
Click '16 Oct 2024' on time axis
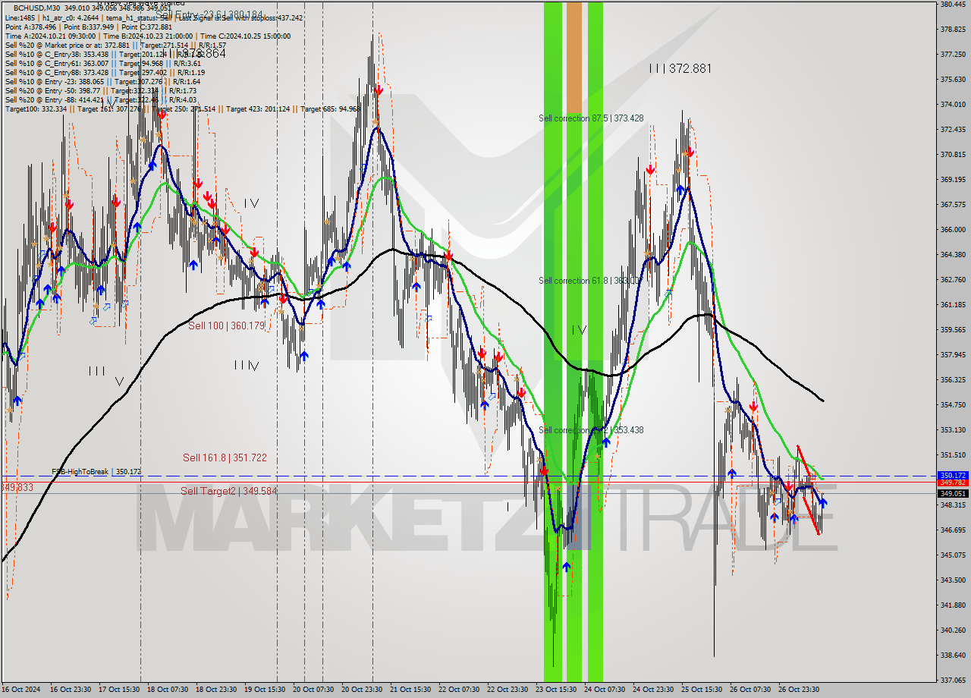[x=20, y=690]
